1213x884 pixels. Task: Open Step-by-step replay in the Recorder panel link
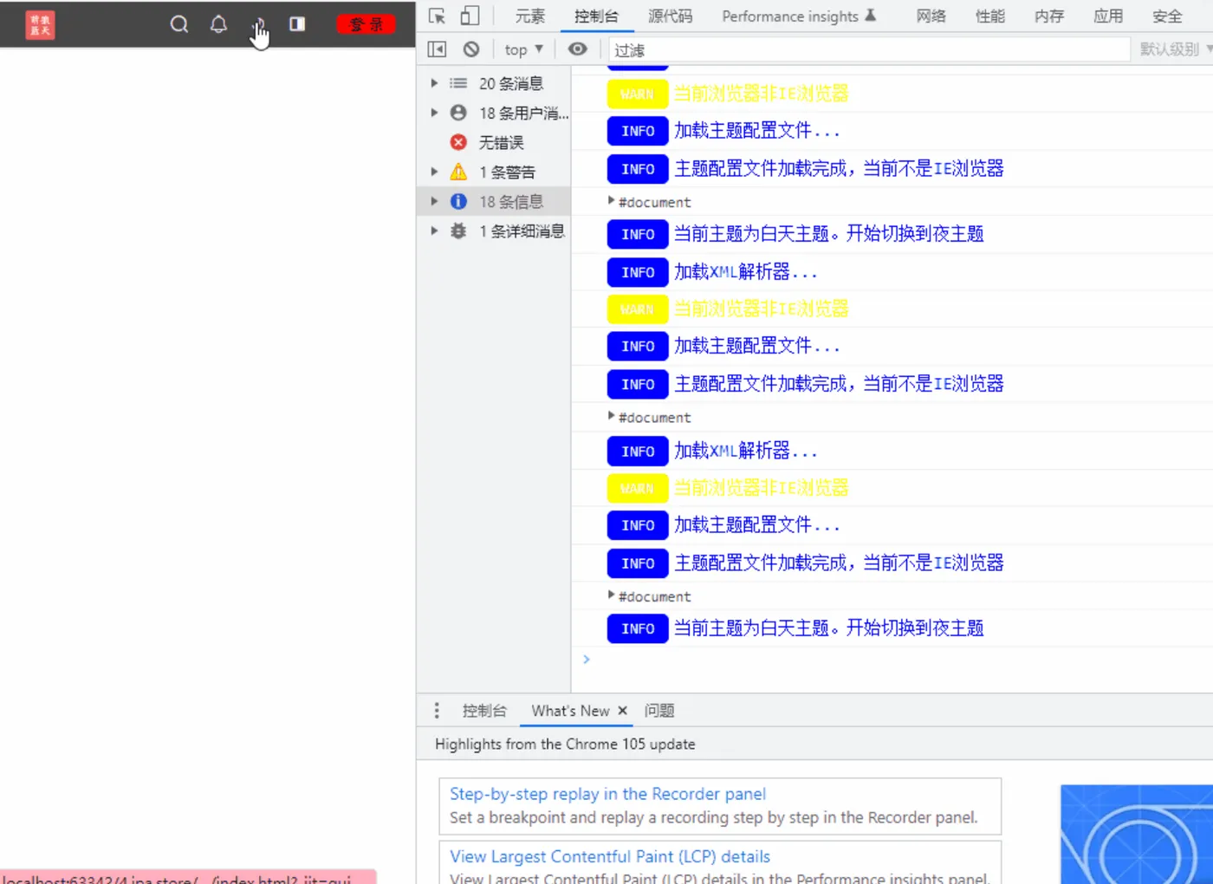click(x=607, y=794)
